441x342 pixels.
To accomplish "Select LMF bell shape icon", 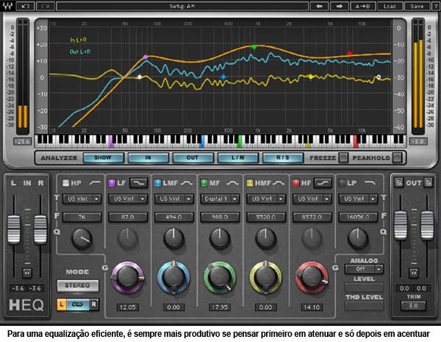I will 187,183.
